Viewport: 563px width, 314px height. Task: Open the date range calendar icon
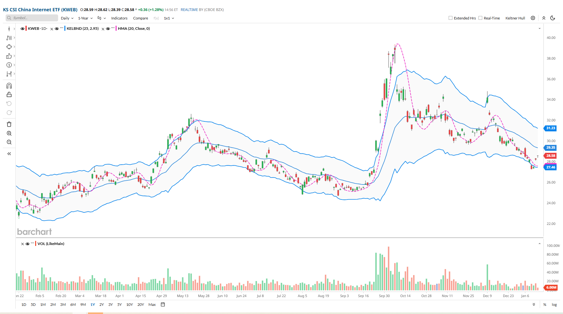coord(163,305)
